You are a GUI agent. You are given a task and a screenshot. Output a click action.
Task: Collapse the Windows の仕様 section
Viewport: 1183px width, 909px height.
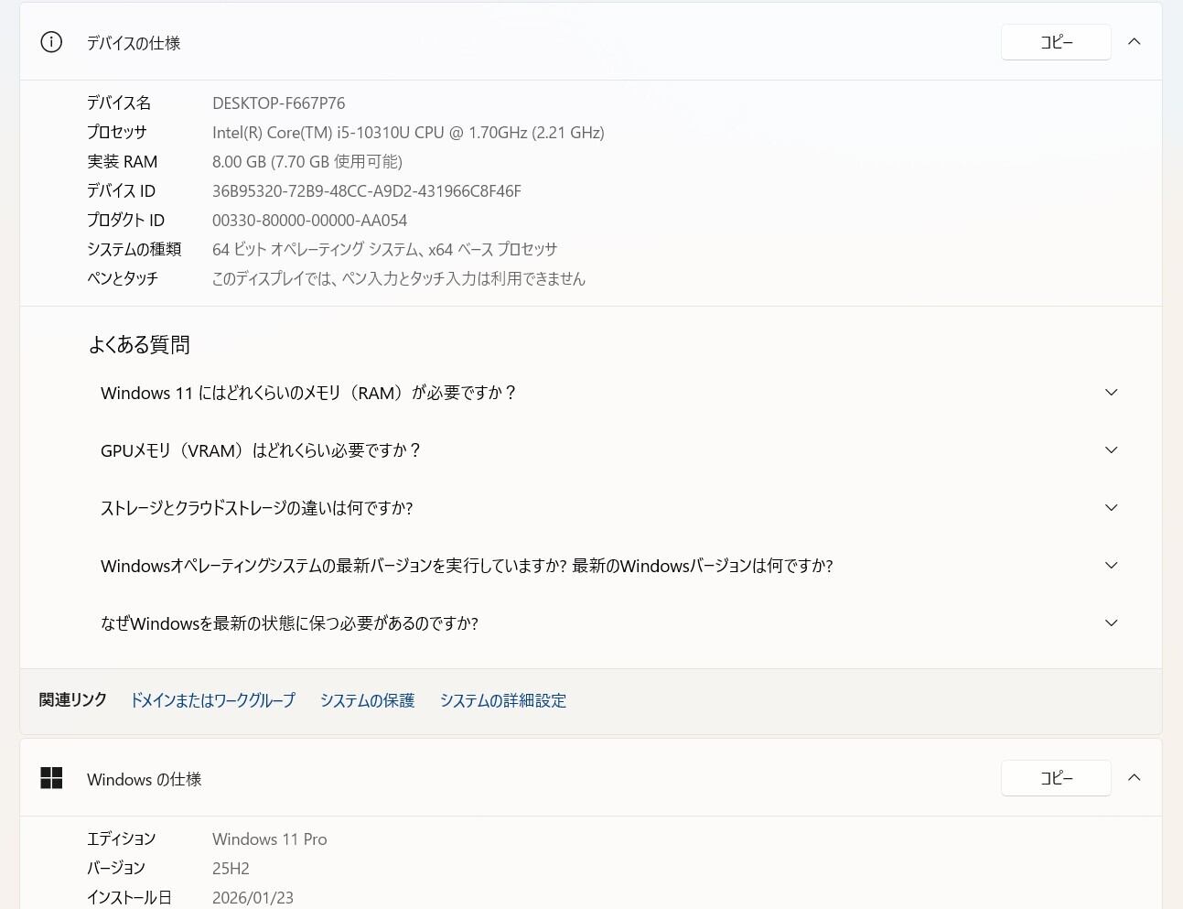1135,778
